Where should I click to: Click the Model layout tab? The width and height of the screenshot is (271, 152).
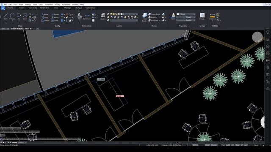tap(15, 143)
